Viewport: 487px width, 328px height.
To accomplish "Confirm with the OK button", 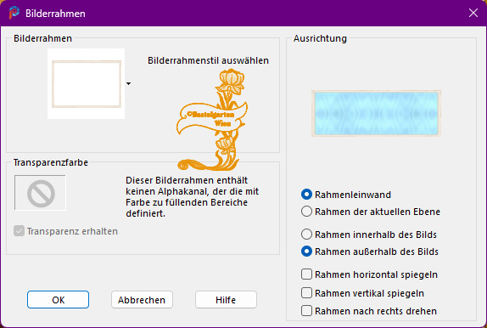I will point(58,300).
